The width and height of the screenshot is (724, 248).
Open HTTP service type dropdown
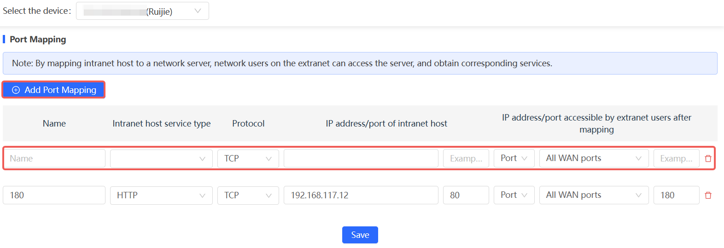(x=161, y=195)
